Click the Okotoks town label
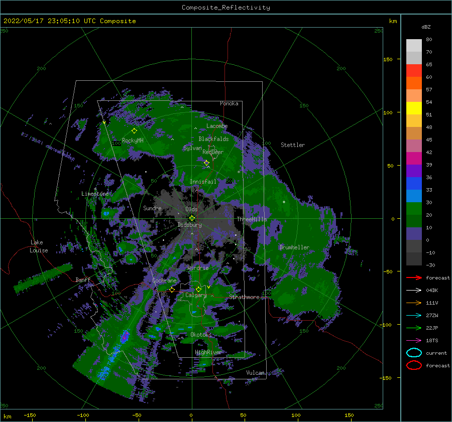This screenshot has width=452, height=422. [x=201, y=334]
